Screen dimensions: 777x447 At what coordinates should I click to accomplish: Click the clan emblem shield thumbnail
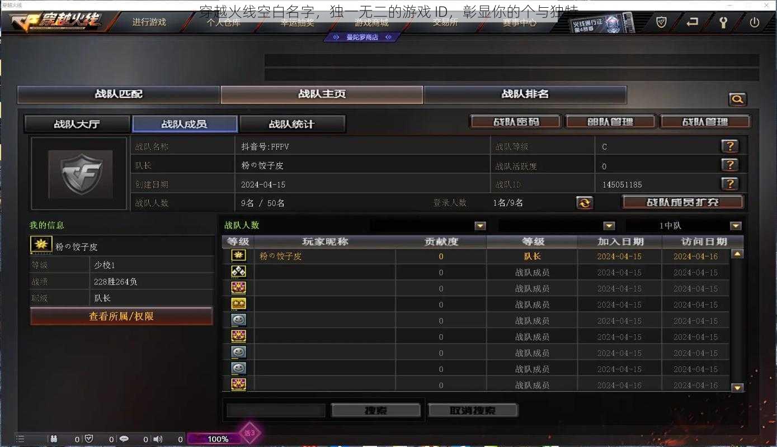point(80,174)
